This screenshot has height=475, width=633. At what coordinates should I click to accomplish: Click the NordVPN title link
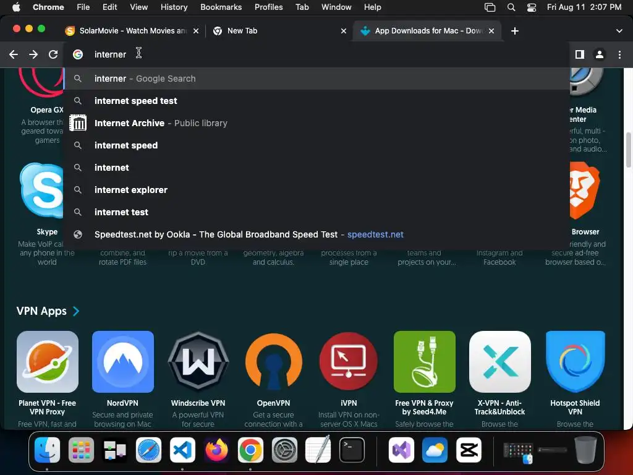[123, 403]
